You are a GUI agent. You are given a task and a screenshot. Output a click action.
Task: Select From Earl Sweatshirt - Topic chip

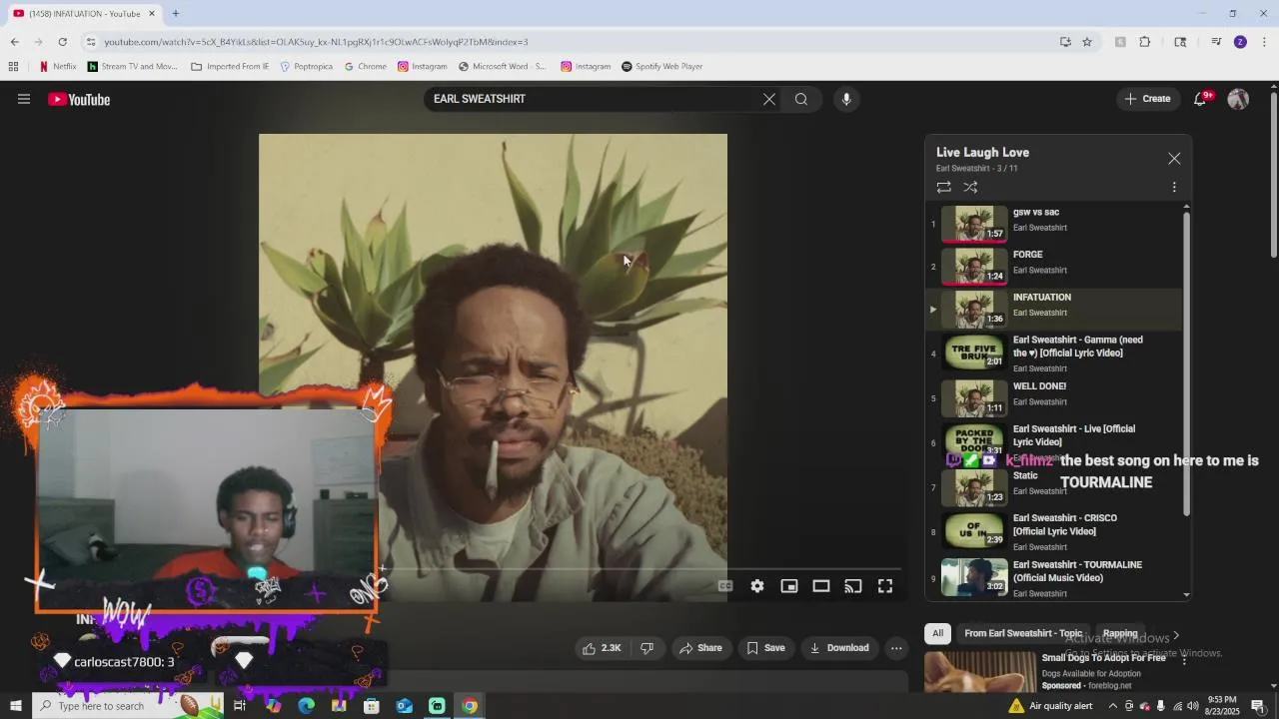click(1023, 633)
